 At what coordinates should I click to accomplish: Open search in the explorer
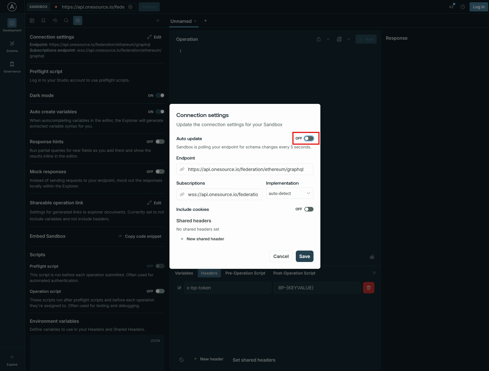(66, 20)
